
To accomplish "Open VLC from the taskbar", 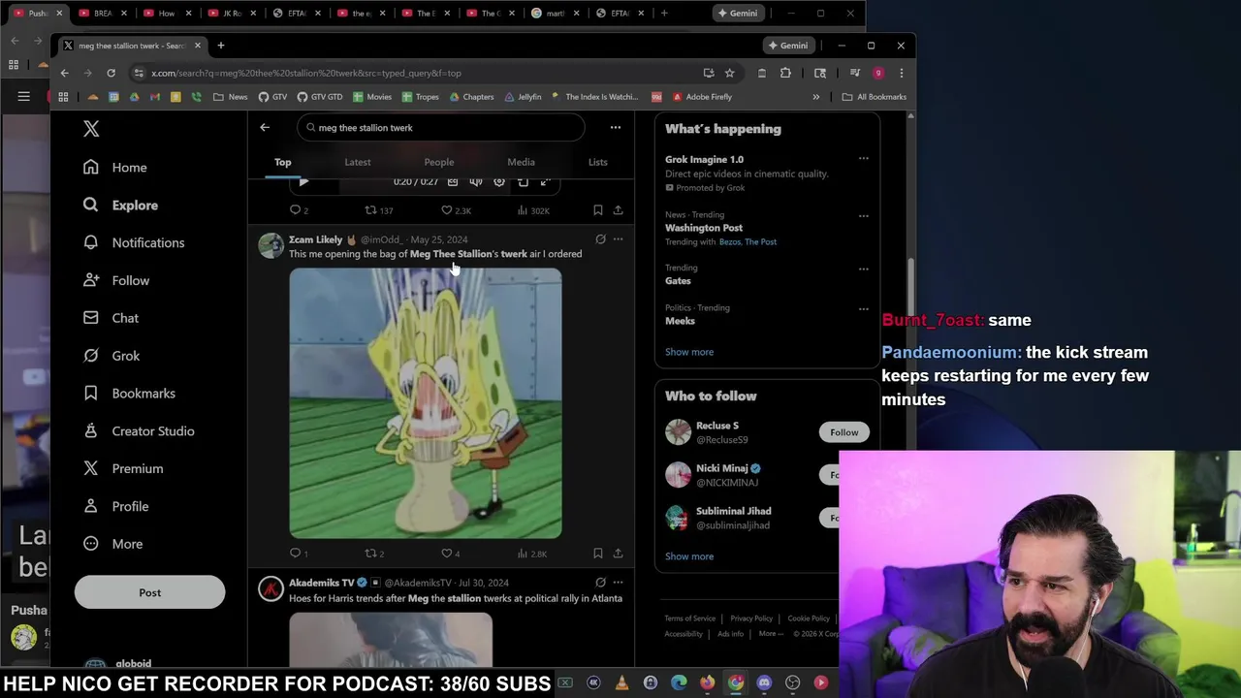I will 621,682.
